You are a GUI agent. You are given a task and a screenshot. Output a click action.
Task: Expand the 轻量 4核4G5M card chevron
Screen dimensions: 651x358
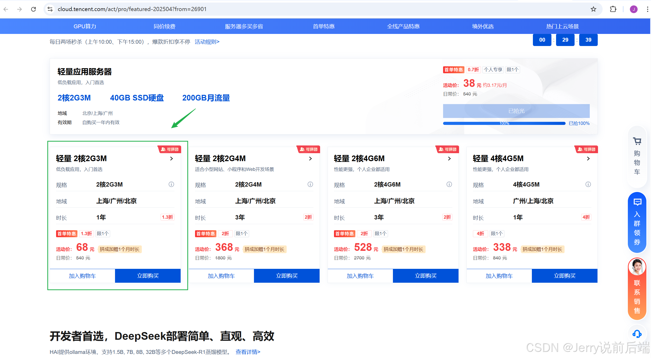click(x=588, y=159)
